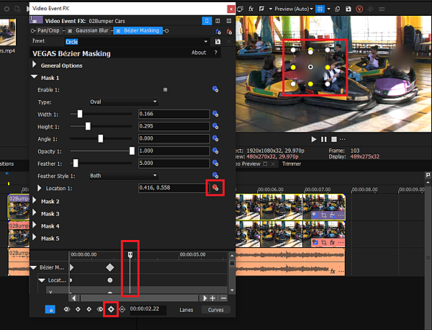Click the Sync Cursor lock button
This screenshot has height=330, width=432.
(50, 309)
